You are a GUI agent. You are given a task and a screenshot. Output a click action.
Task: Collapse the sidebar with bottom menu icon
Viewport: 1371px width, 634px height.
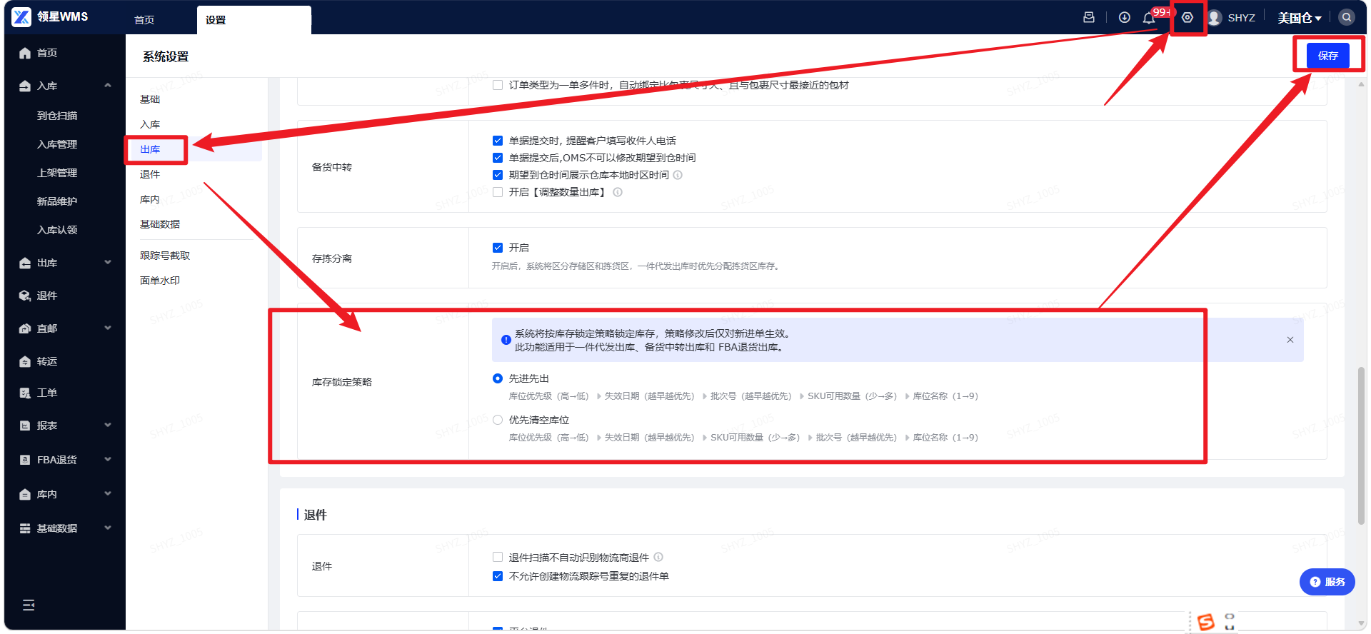[29, 605]
